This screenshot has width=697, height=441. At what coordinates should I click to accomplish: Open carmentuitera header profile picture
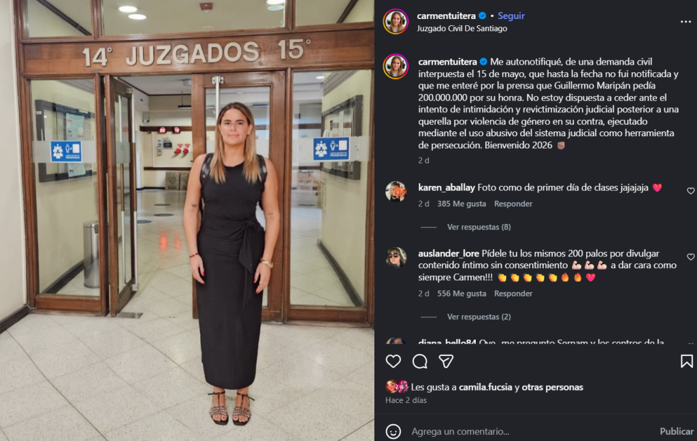coord(395,21)
